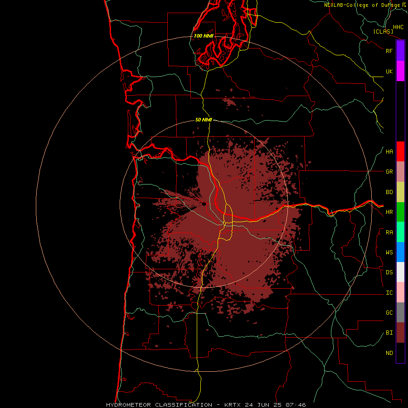
Task: Click the yellow BD legend color swatch
Action: tap(400, 192)
